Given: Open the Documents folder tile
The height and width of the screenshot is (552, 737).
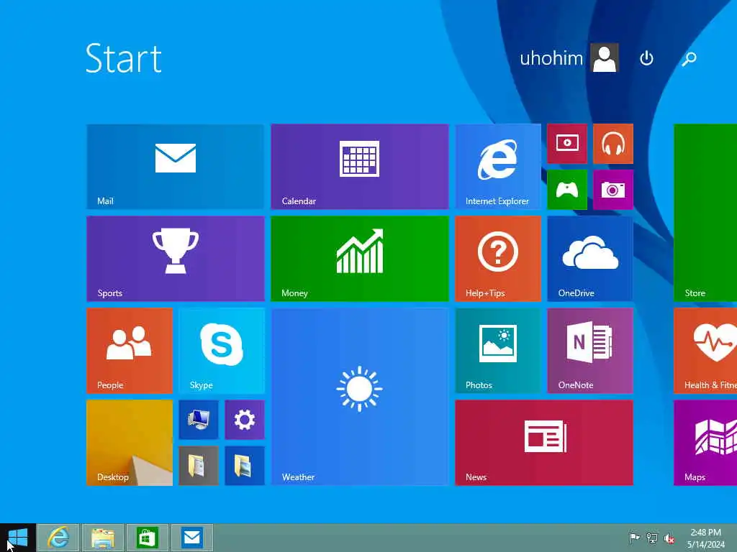Looking at the screenshot, I should point(199,466).
